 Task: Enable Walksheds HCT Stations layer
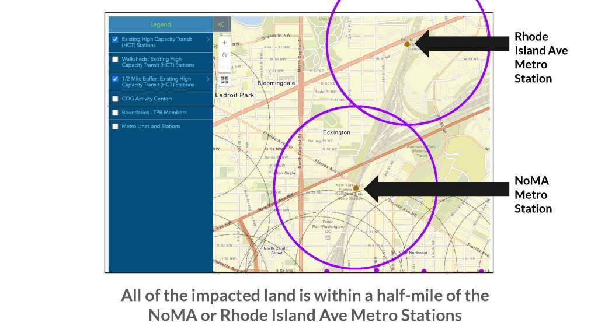click(x=116, y=59)
